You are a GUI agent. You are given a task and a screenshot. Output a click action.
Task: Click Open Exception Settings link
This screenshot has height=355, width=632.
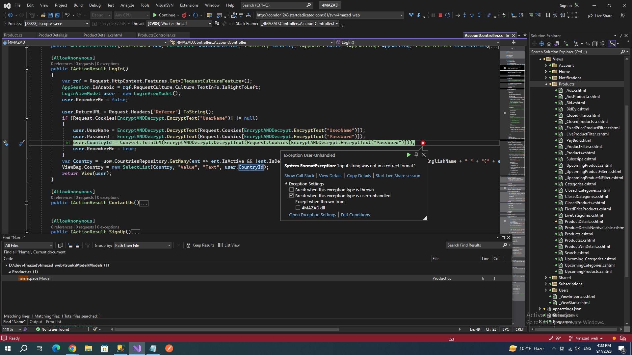[x=312, y=215]
